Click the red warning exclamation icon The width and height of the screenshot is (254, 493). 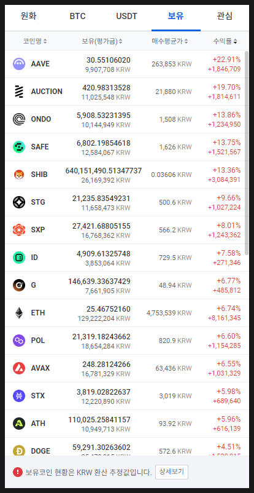tap(18, 472)
